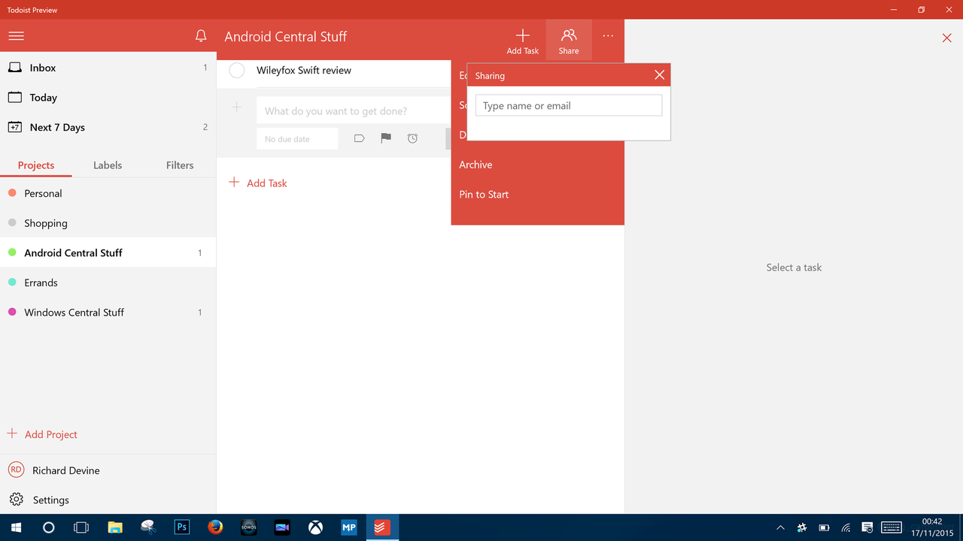The image size is (963, 541).
Task: Switch to the Projects tab
Action: (x=36, y=165)
